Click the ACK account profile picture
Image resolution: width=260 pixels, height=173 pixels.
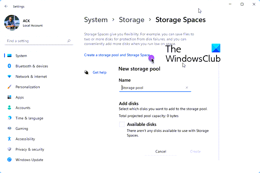coord(12,23)
